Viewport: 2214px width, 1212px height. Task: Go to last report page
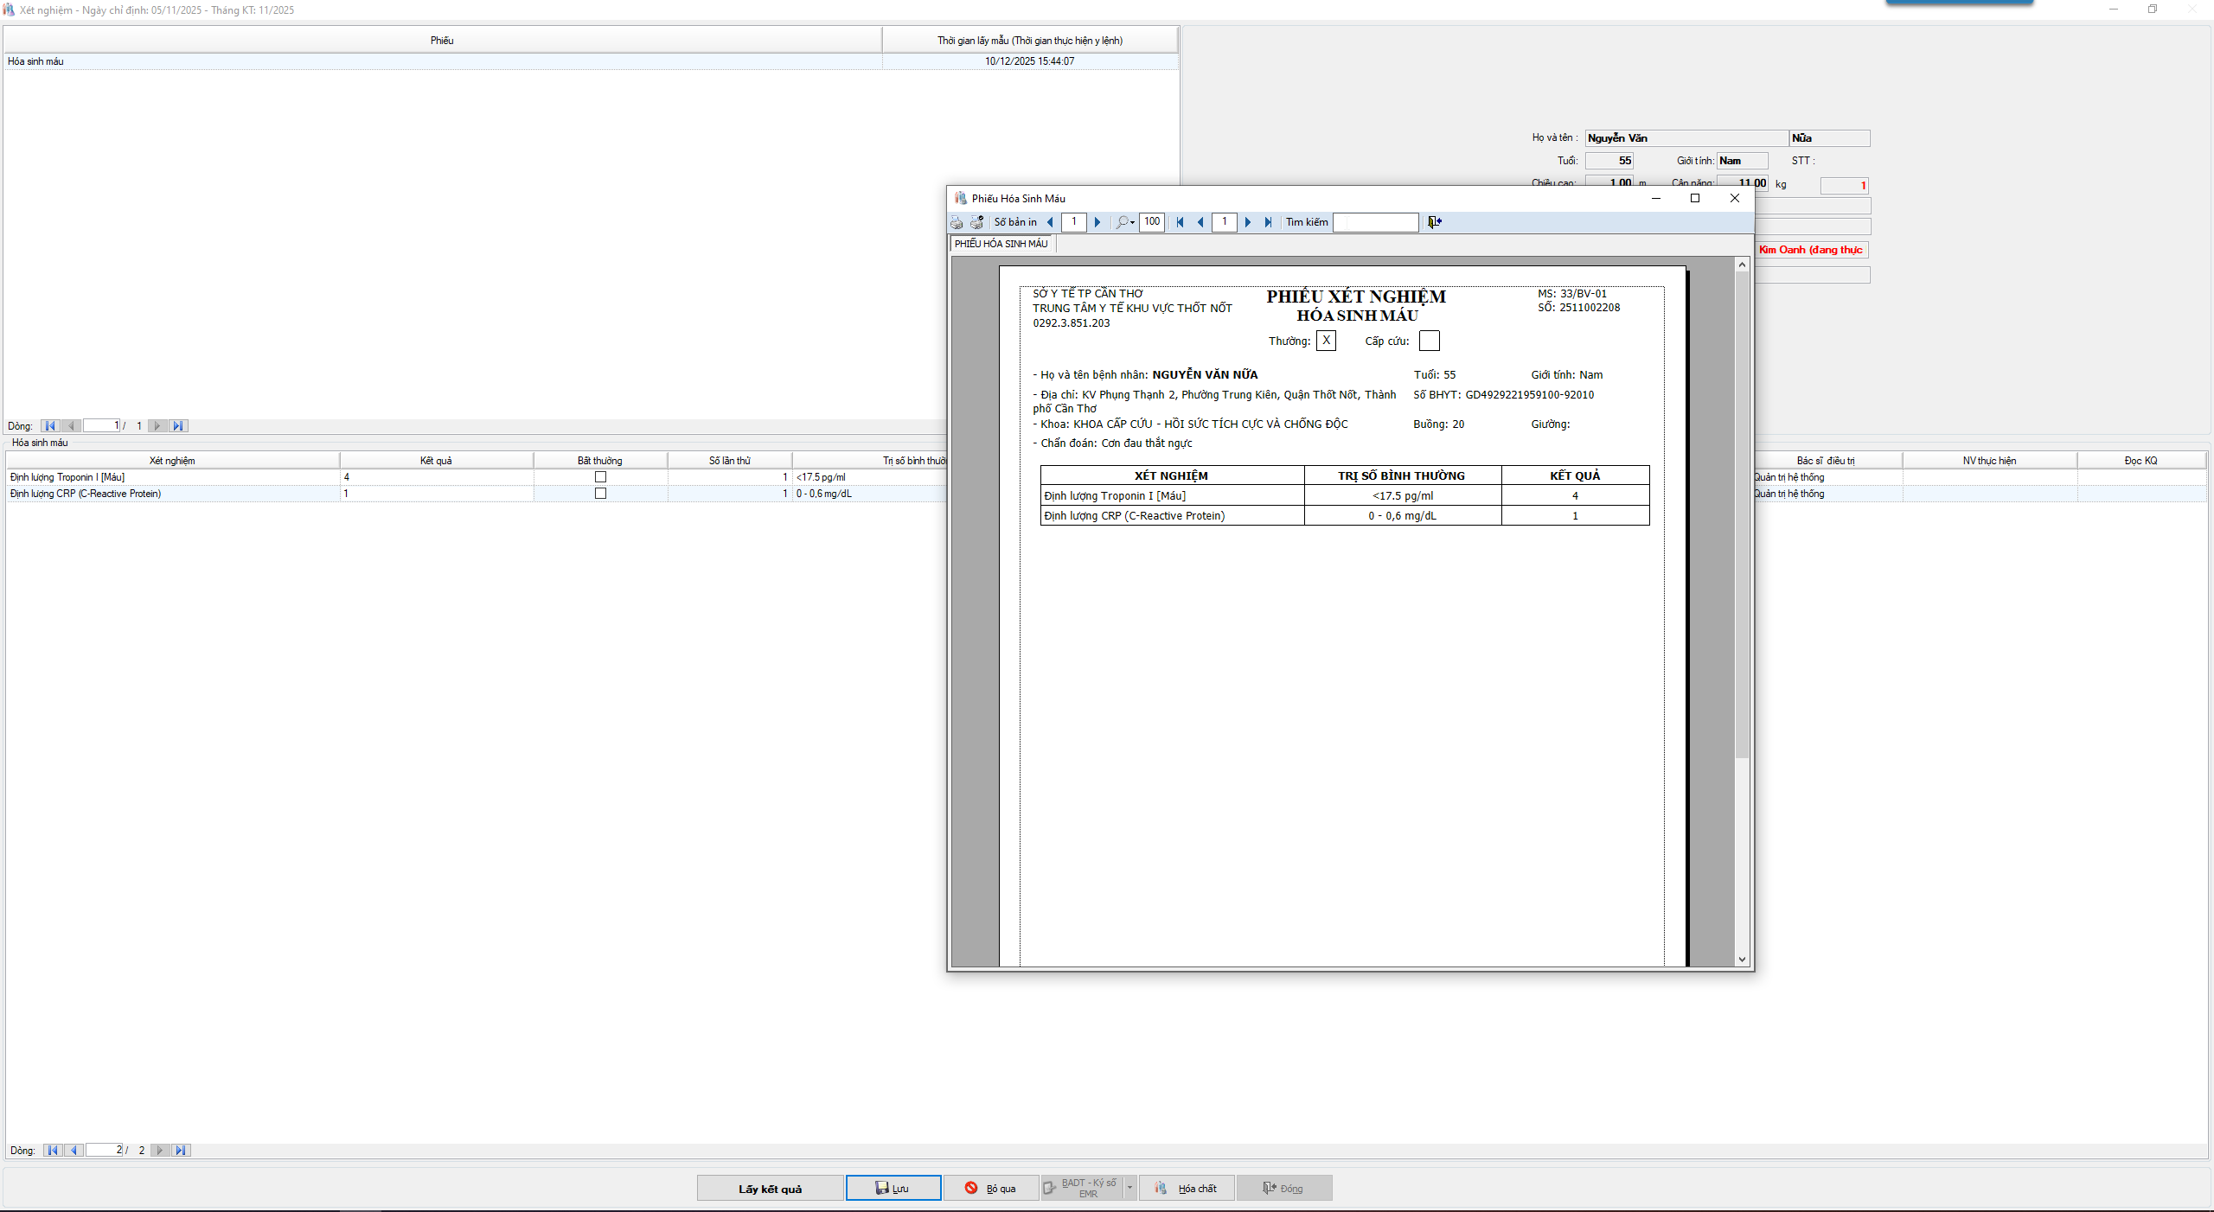point(1268,223)
